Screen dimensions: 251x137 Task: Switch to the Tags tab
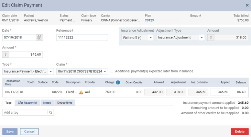tap(8, 103)
